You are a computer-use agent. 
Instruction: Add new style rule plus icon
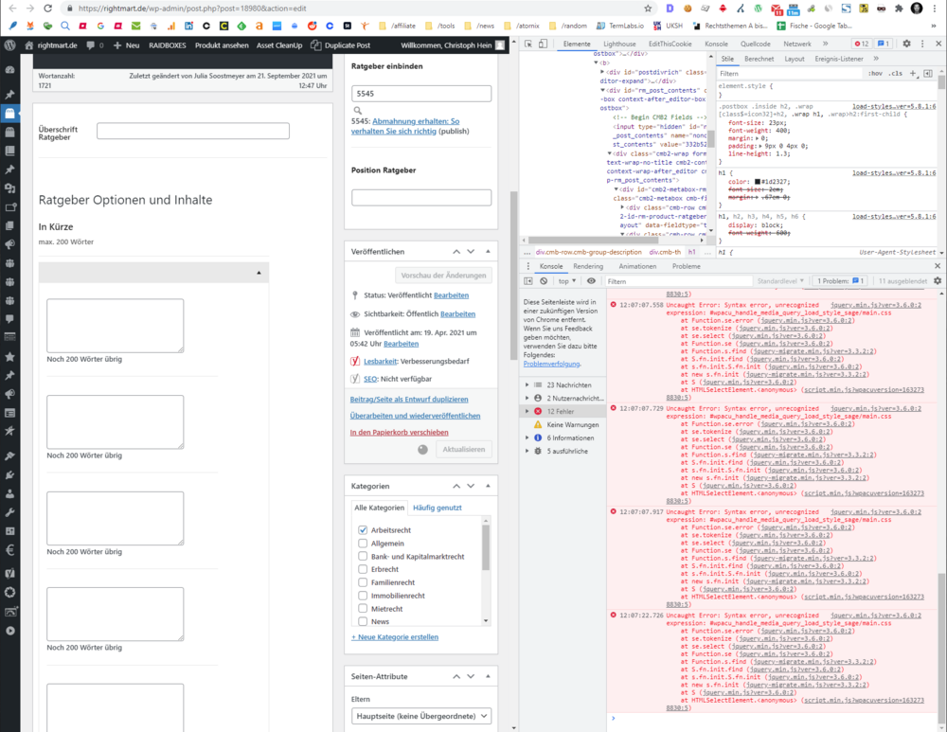tap(913, 73)
